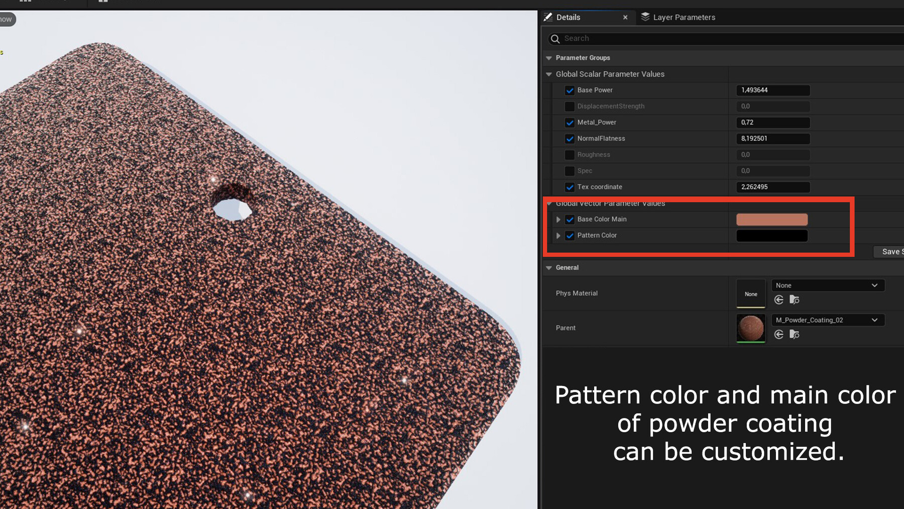Image resolution: width=904 pixels, height=509 pixels.
Task: Enable the Roughness parameter checkbox
Action: 570,155
